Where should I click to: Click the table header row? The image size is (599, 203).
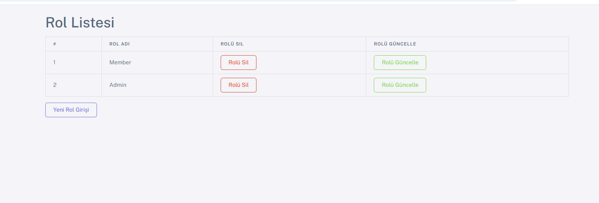(x=307, y=44)
